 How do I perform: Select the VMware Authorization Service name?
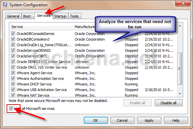(40, 79)
